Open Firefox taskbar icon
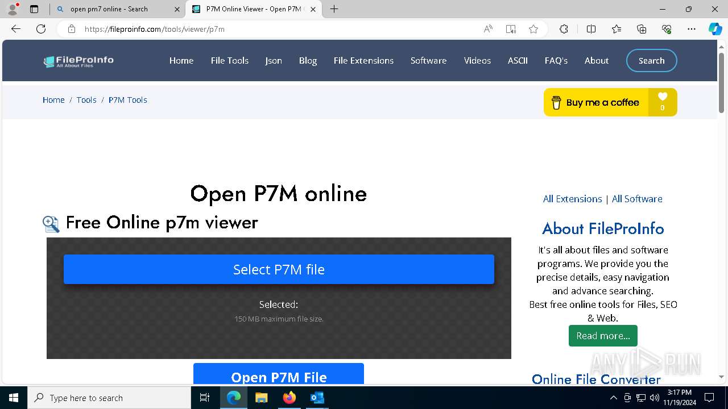728x409 pixels. click(x=289, y=398)
